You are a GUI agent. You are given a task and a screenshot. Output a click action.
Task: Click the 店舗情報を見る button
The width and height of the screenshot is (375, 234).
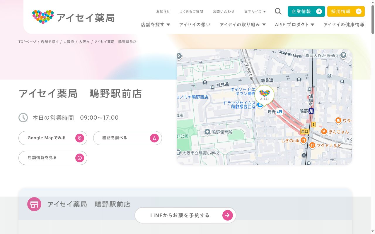click(x=53, y=158)
